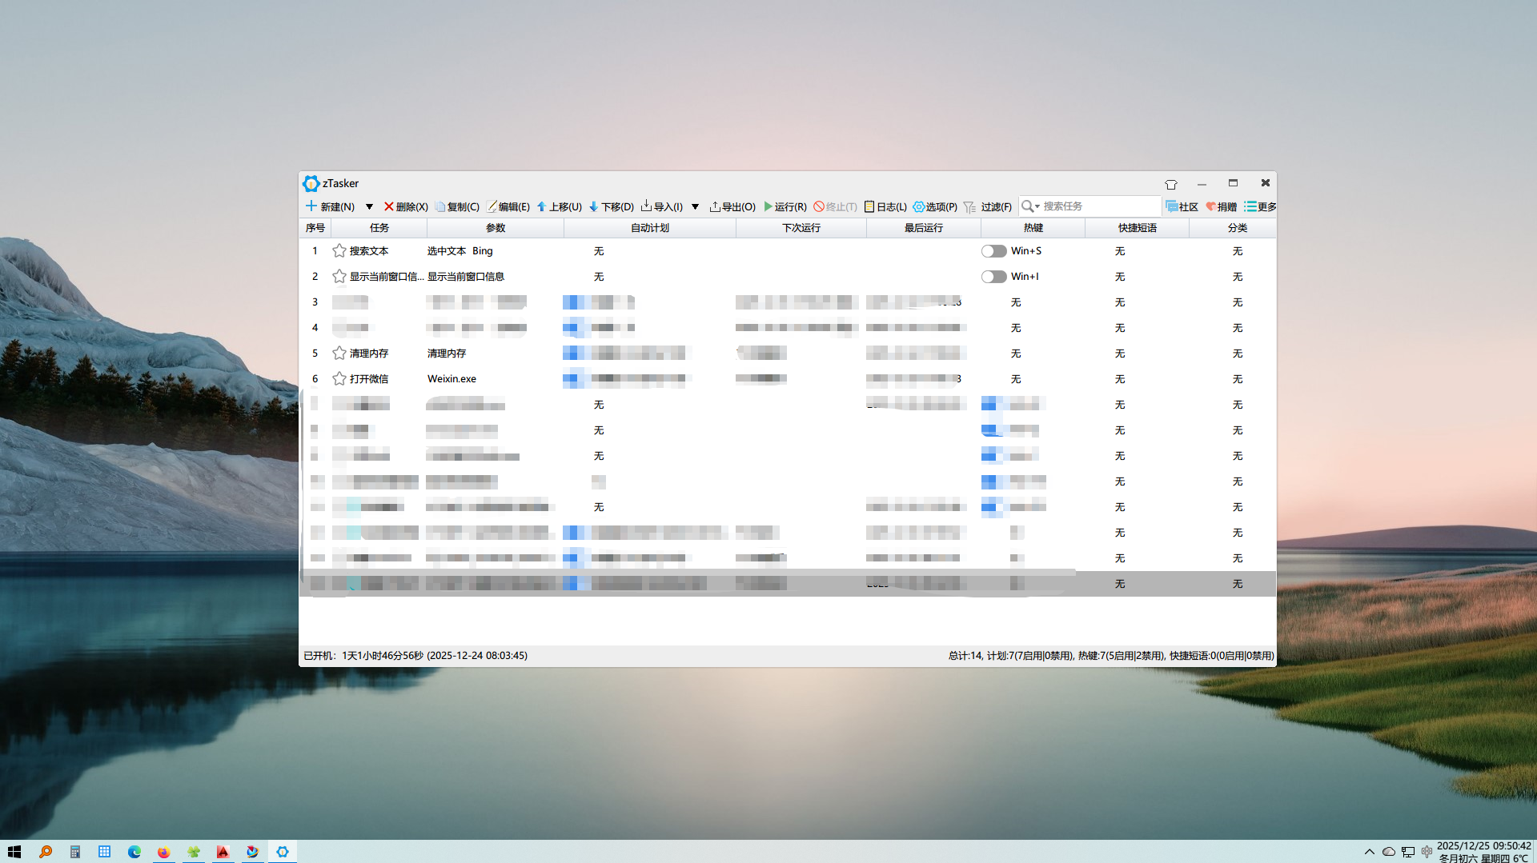Screen dimensions: 1537x863
Task: Move a task up with 上移
Action: pyautogui.click(x=560, y=206)
